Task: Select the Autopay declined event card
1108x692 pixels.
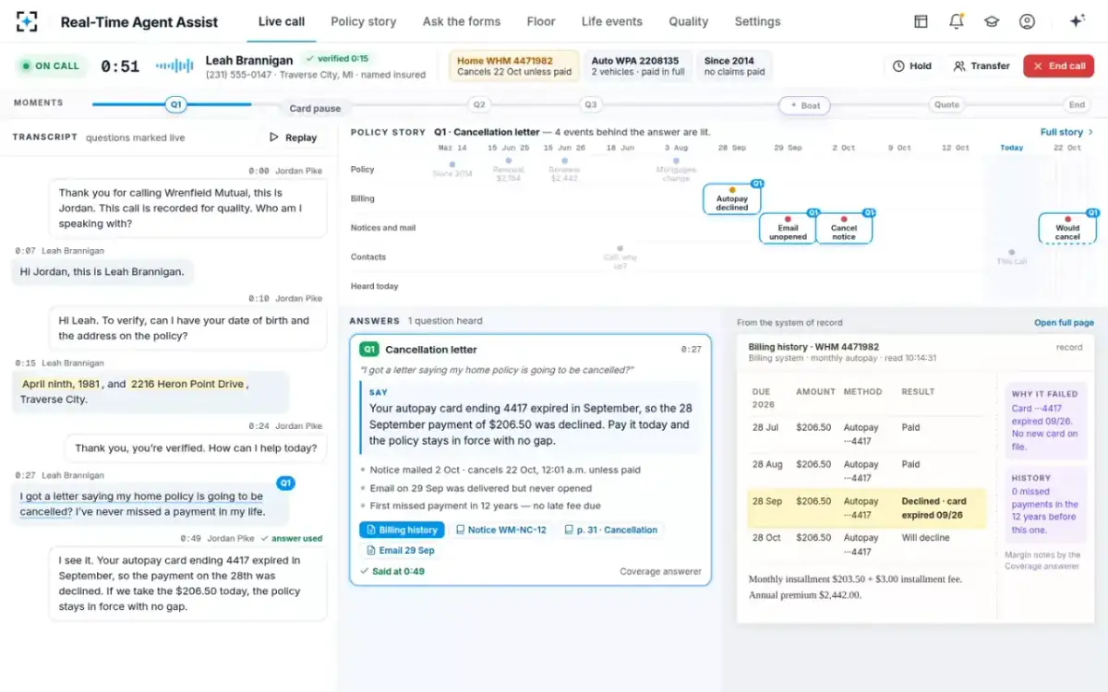Action: tap(732, 198)
